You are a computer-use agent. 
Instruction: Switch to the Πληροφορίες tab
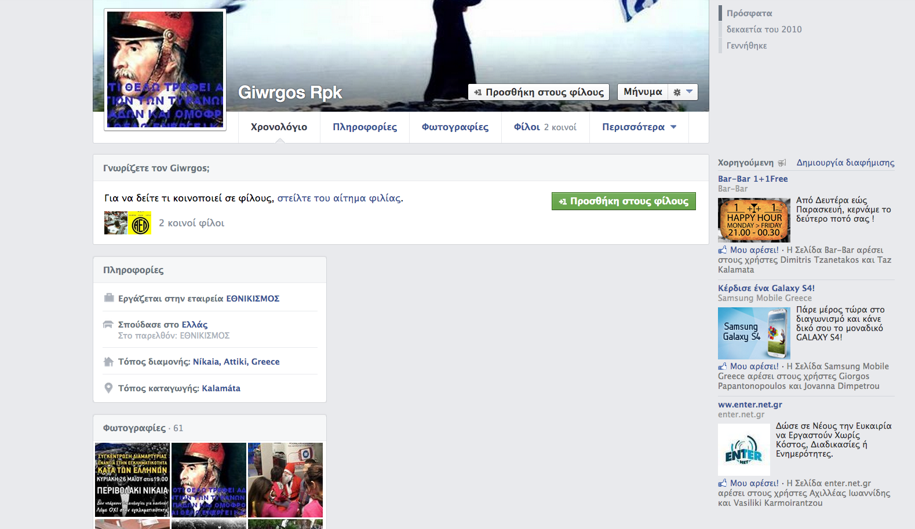[364, 127]
